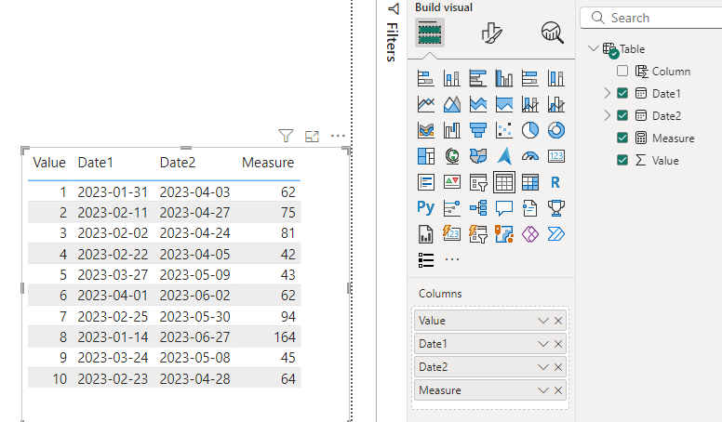Uncheck the Date1 field checkbox
Viewport: 722px width, 422px height.
[622, 93]
